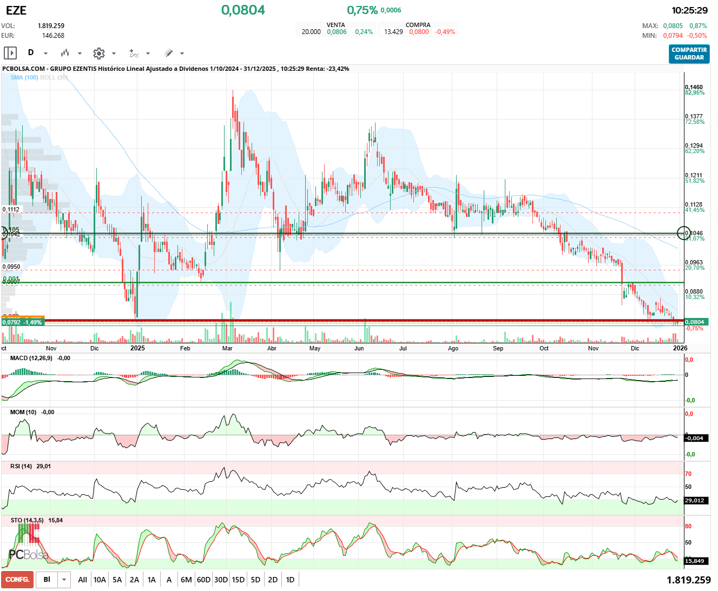Click the circle handle on the 0,1046 line
Screen dimensions: 718x591
(684, 233)
